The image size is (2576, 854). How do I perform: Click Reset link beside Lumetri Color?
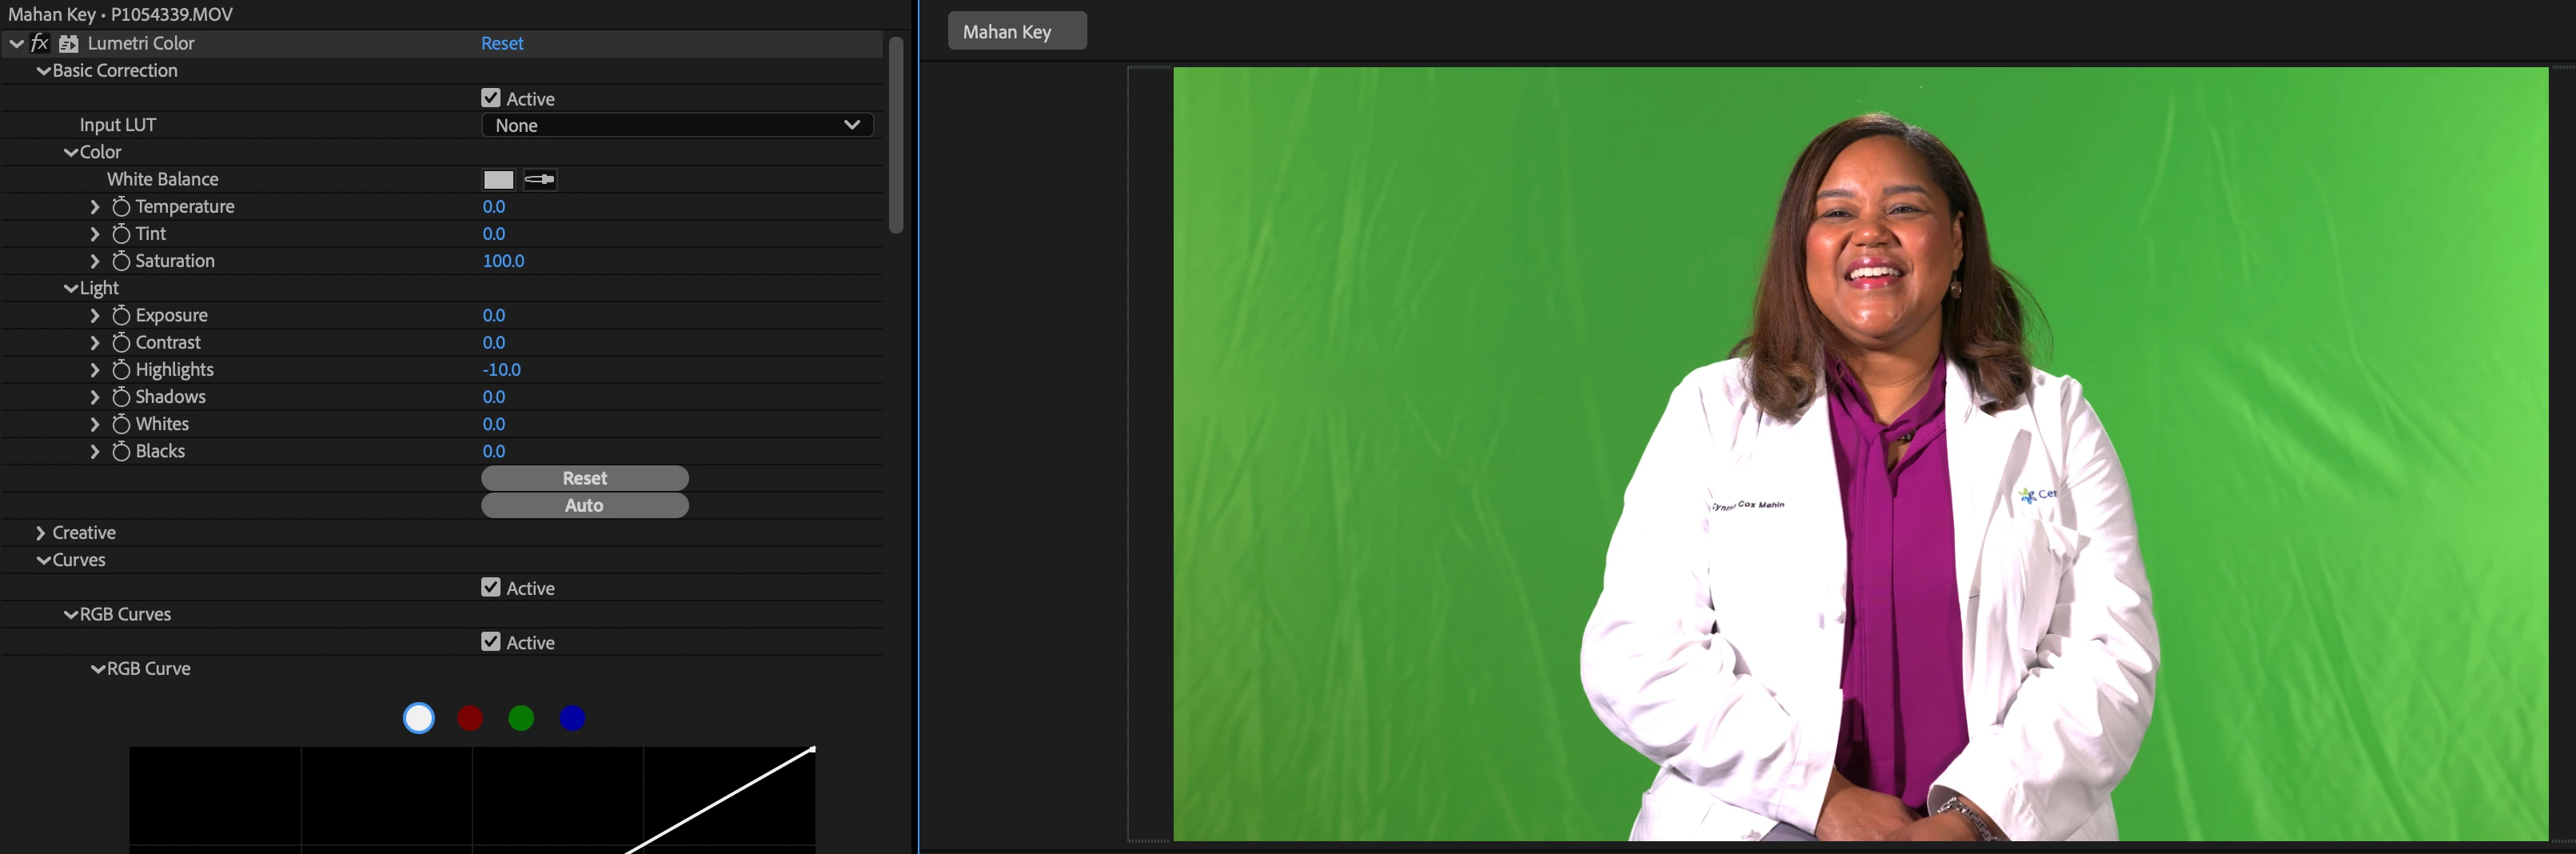coord(502,43)
